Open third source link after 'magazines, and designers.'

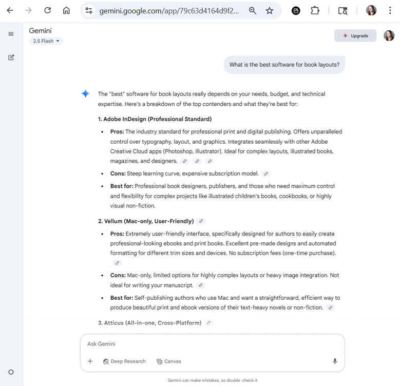209,161
